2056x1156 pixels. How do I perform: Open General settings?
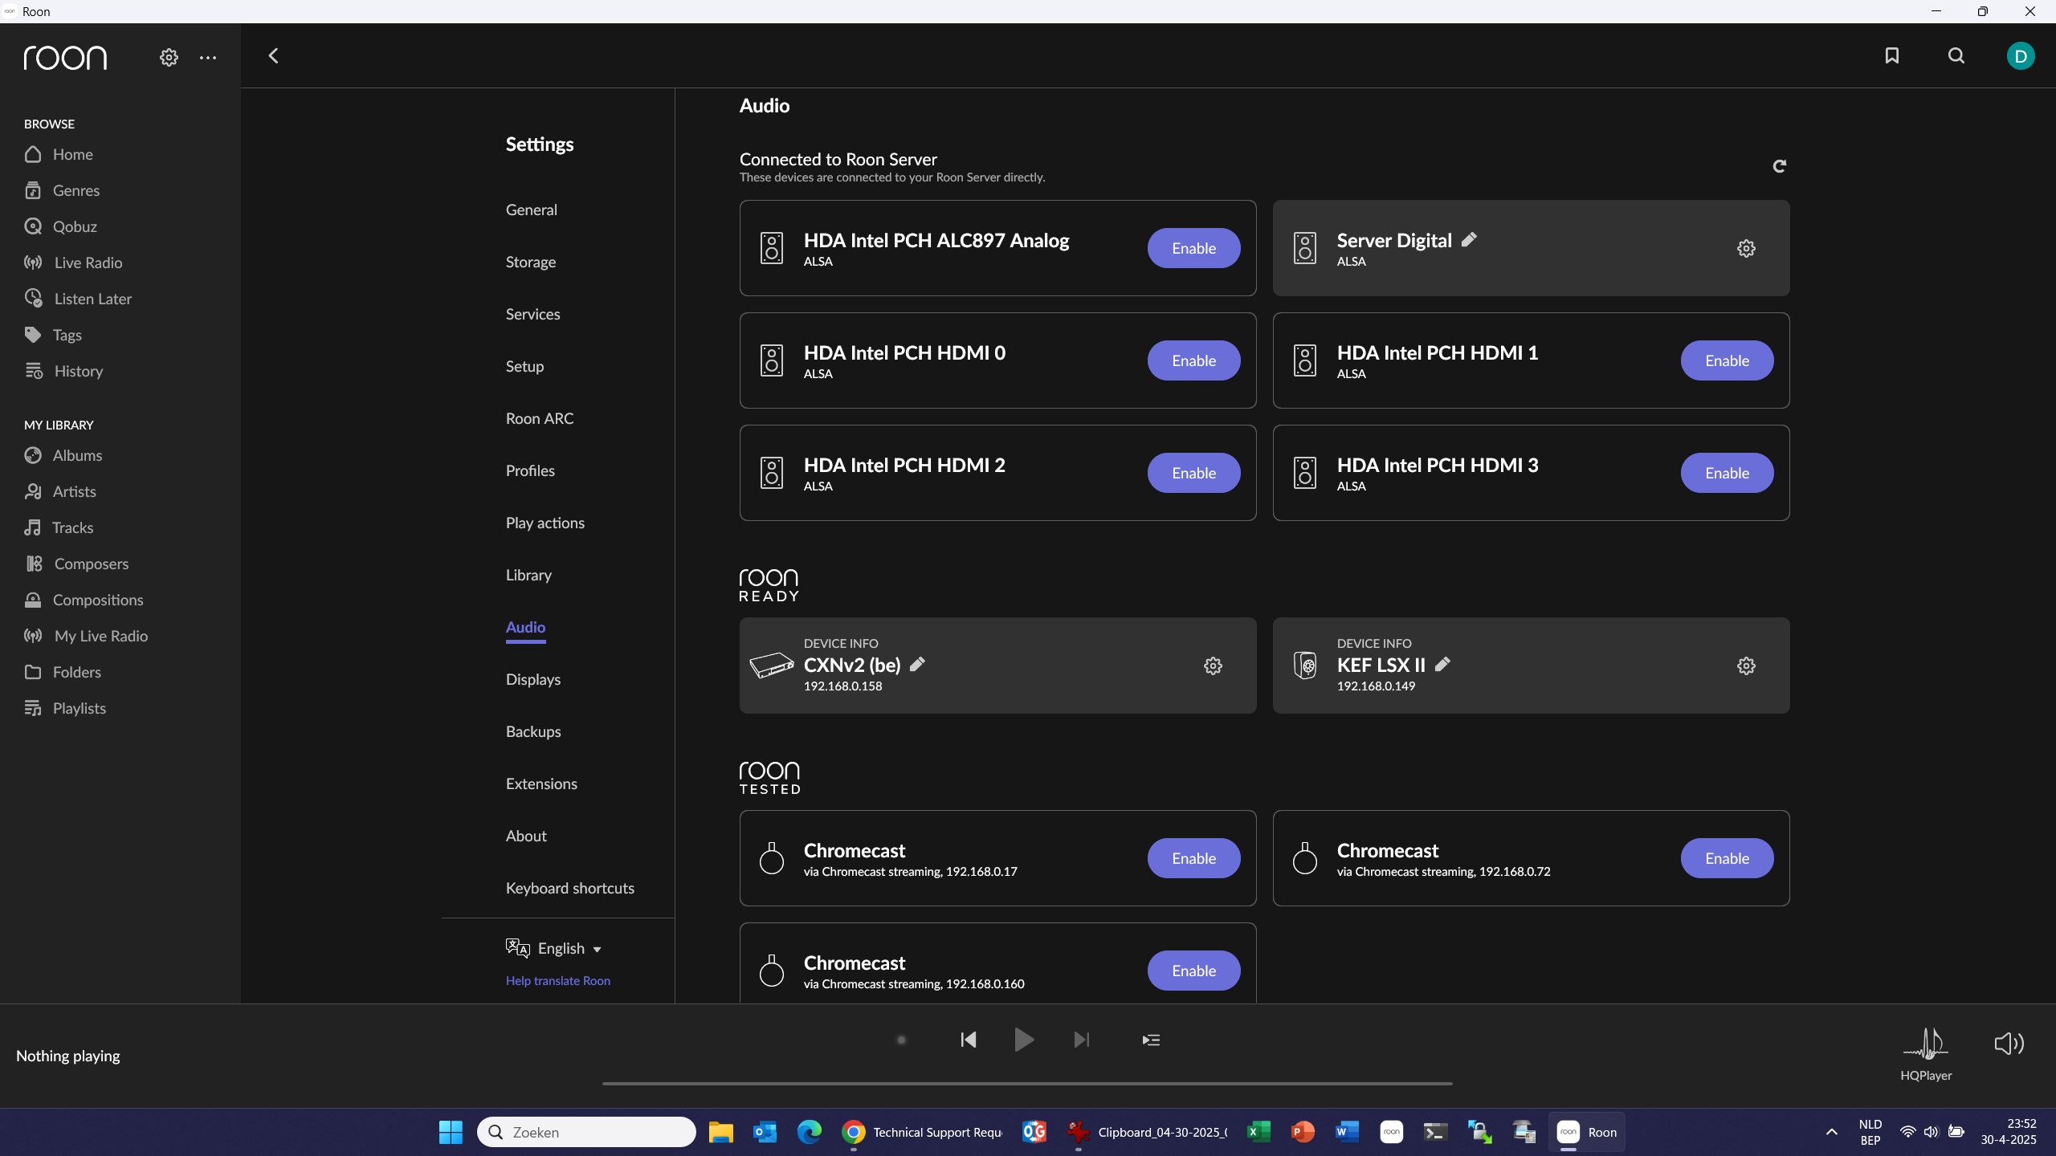(x=531, y=210)
